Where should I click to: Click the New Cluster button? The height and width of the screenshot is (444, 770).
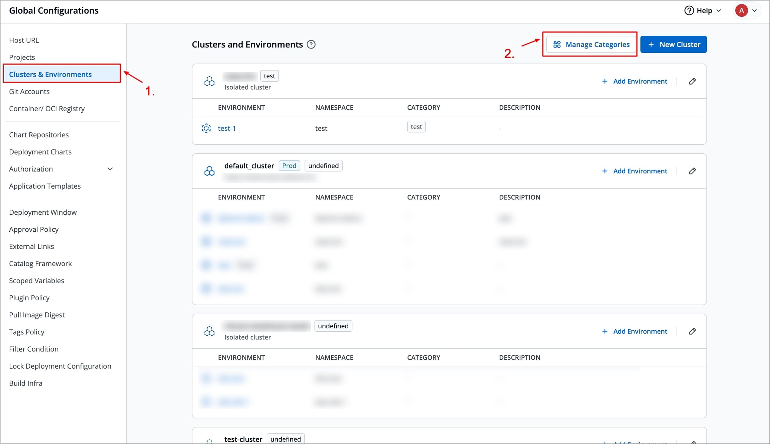pos(673,44)
